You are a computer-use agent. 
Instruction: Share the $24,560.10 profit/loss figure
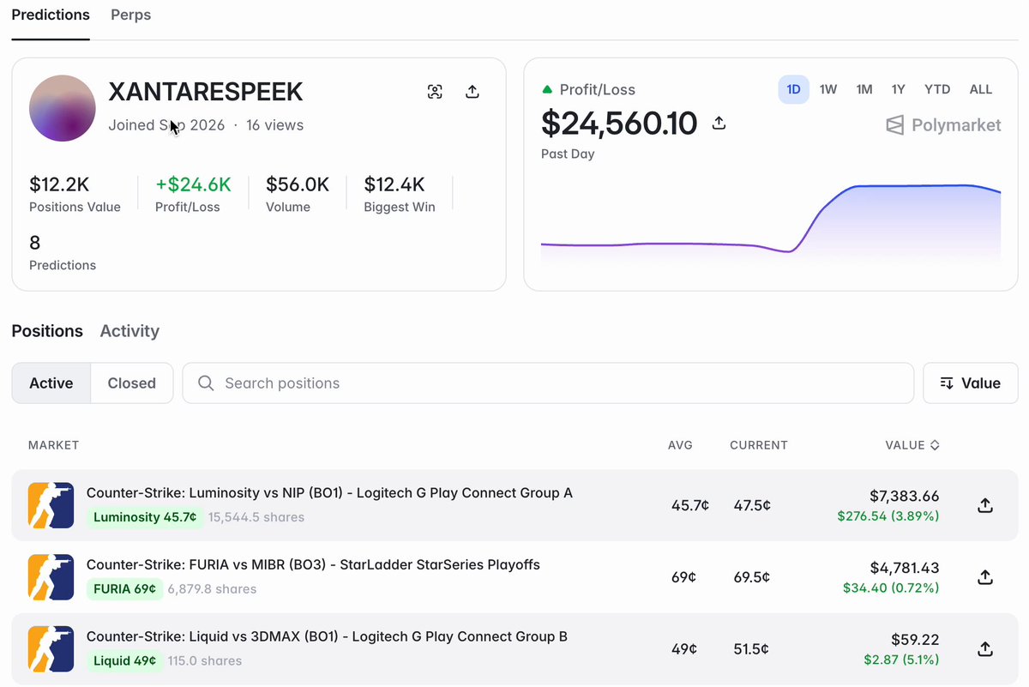pyautogui.click(x=719, y=124)
